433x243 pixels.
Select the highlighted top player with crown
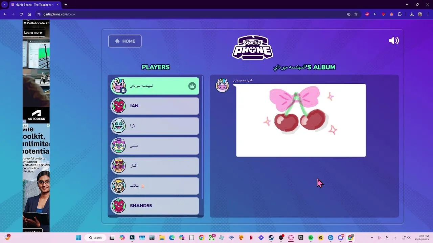pos(155,86)
